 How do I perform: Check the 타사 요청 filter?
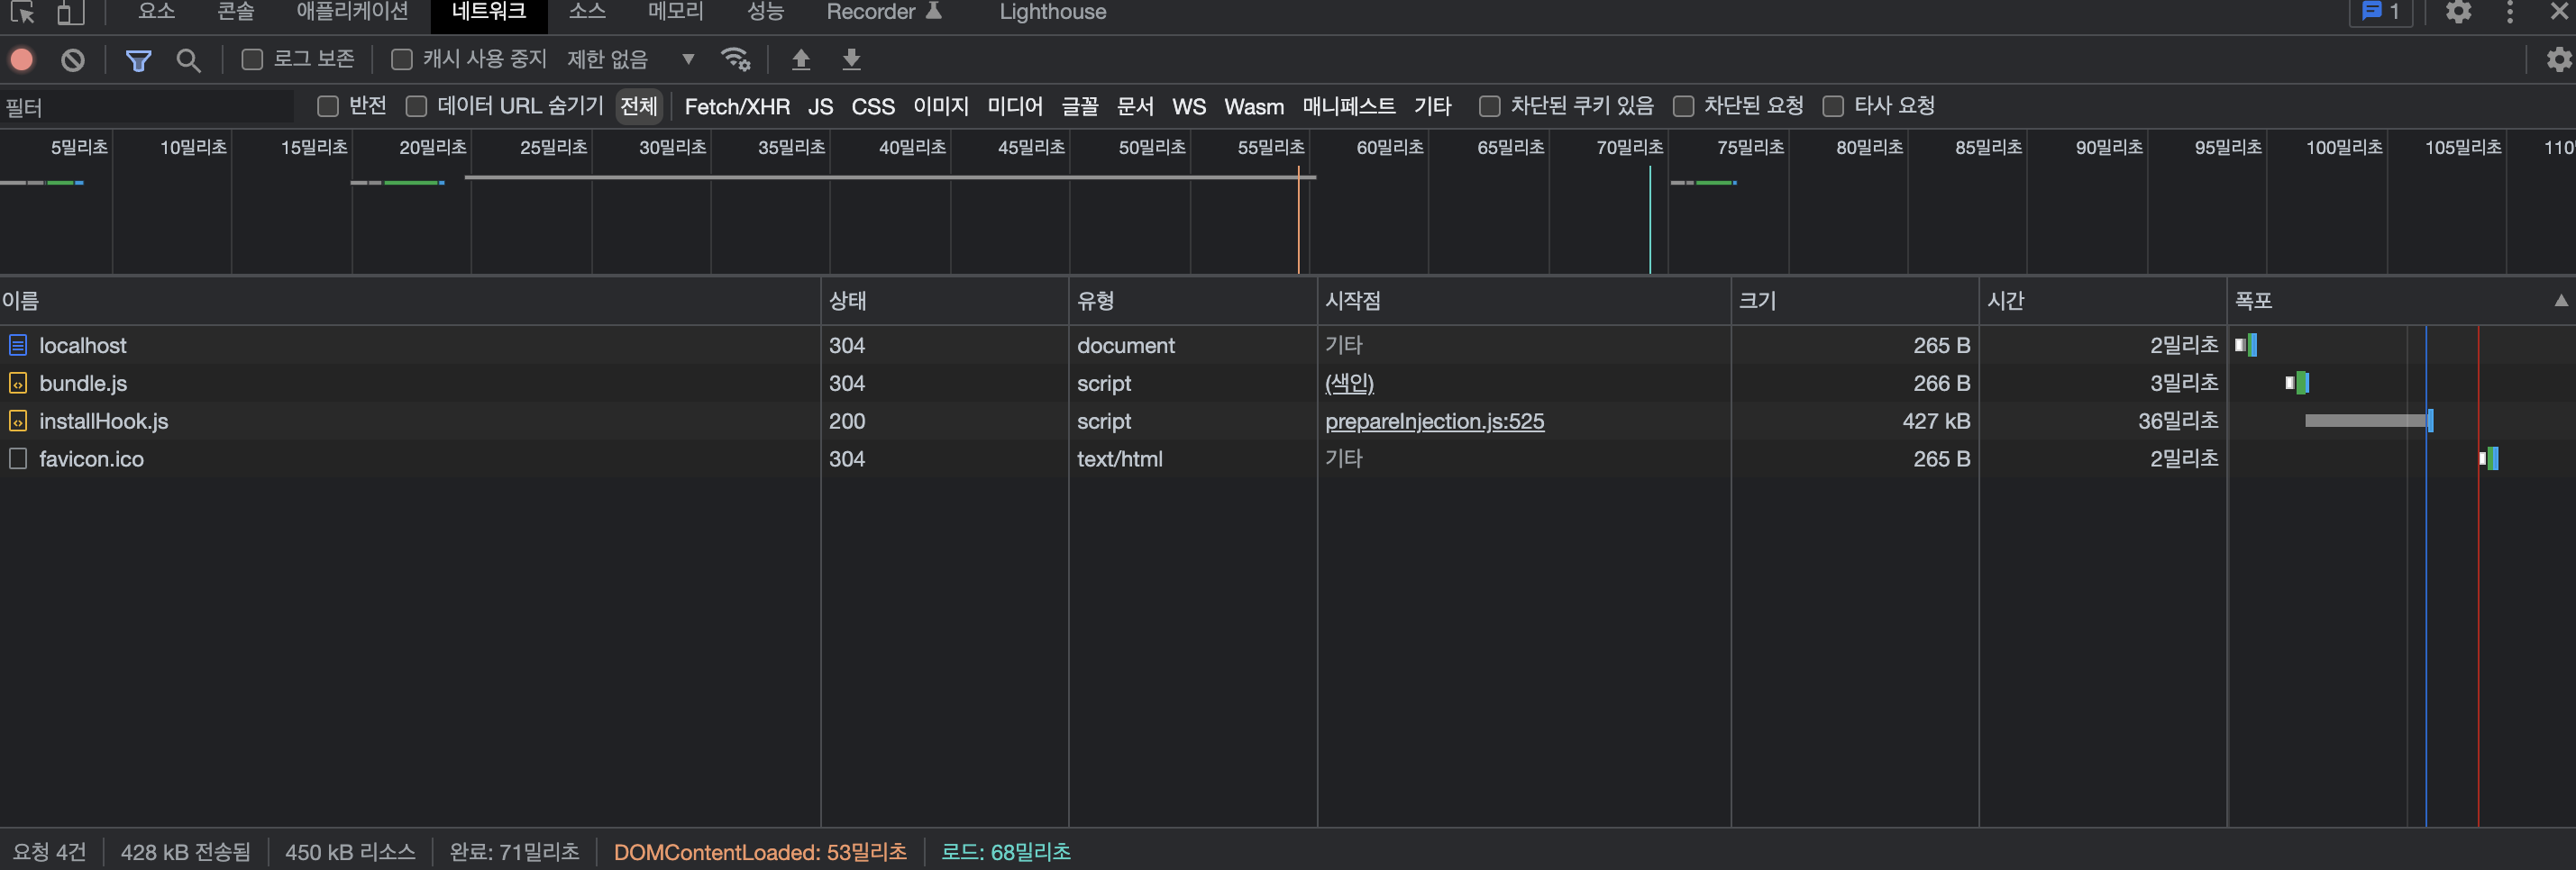[1833, 106]
